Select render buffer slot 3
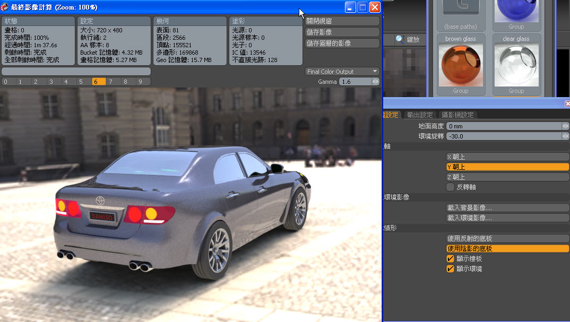The image size is (570, 322). (51, 82)
